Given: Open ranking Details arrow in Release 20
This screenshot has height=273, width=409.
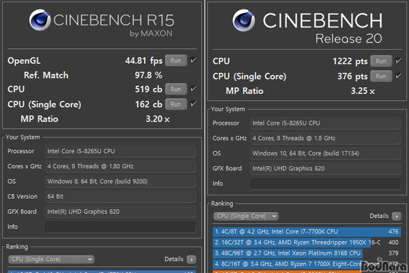Looking at the screenshot, I should 397,216.
